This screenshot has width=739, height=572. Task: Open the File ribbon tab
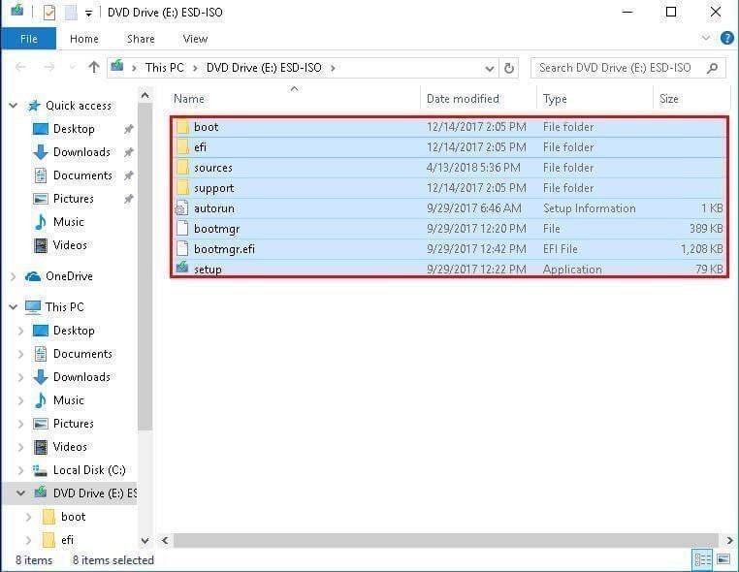pyautogui.click(x=29, y=39)
